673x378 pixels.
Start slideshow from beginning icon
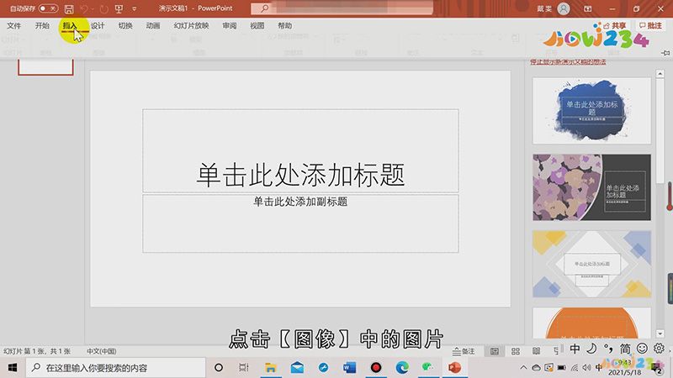(119, 8)
